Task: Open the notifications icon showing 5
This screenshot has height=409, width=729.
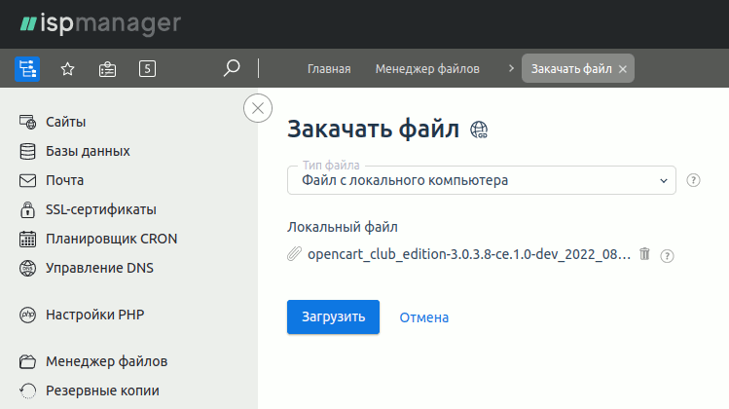Action: click(x=147, y=69)
